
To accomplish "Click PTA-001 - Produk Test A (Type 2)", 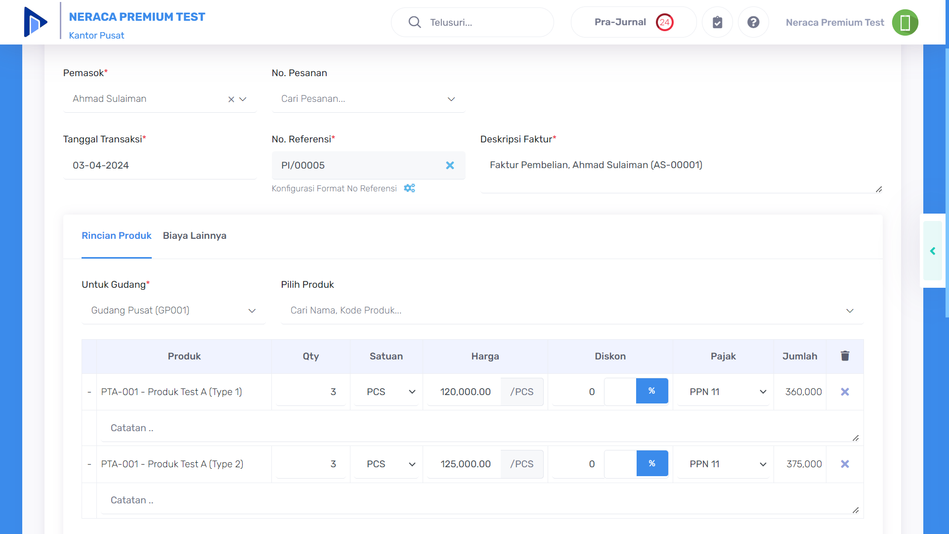I will [172, 464].
